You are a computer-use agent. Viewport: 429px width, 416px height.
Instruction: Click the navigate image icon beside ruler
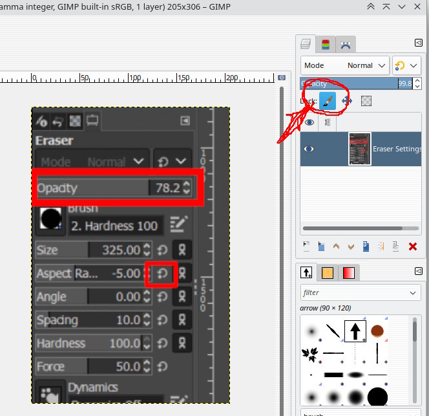point(282,78)
